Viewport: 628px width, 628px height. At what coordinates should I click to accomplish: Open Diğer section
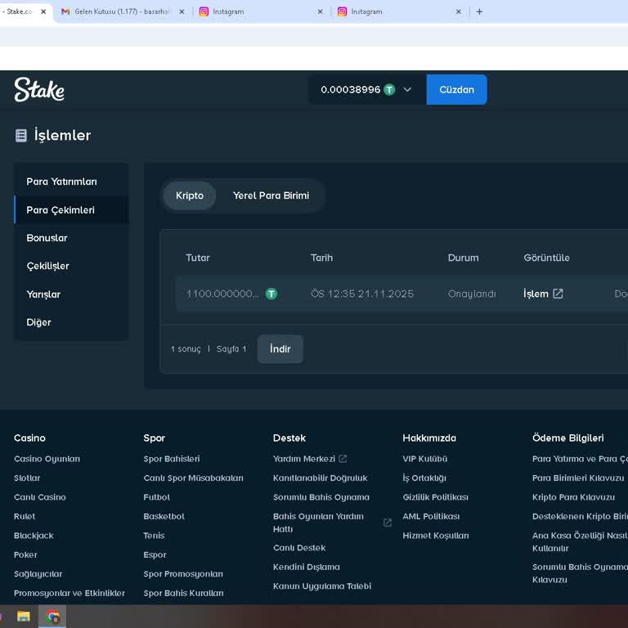(71, 322)
